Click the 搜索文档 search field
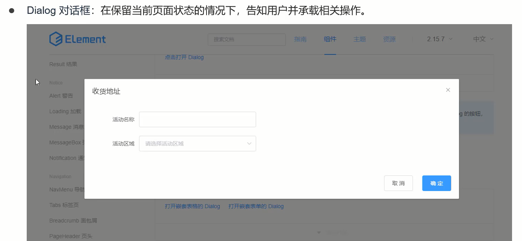 [x=247, y=39]
